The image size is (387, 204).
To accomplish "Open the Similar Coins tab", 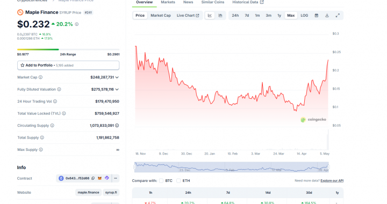I will (x=213, y=2).
